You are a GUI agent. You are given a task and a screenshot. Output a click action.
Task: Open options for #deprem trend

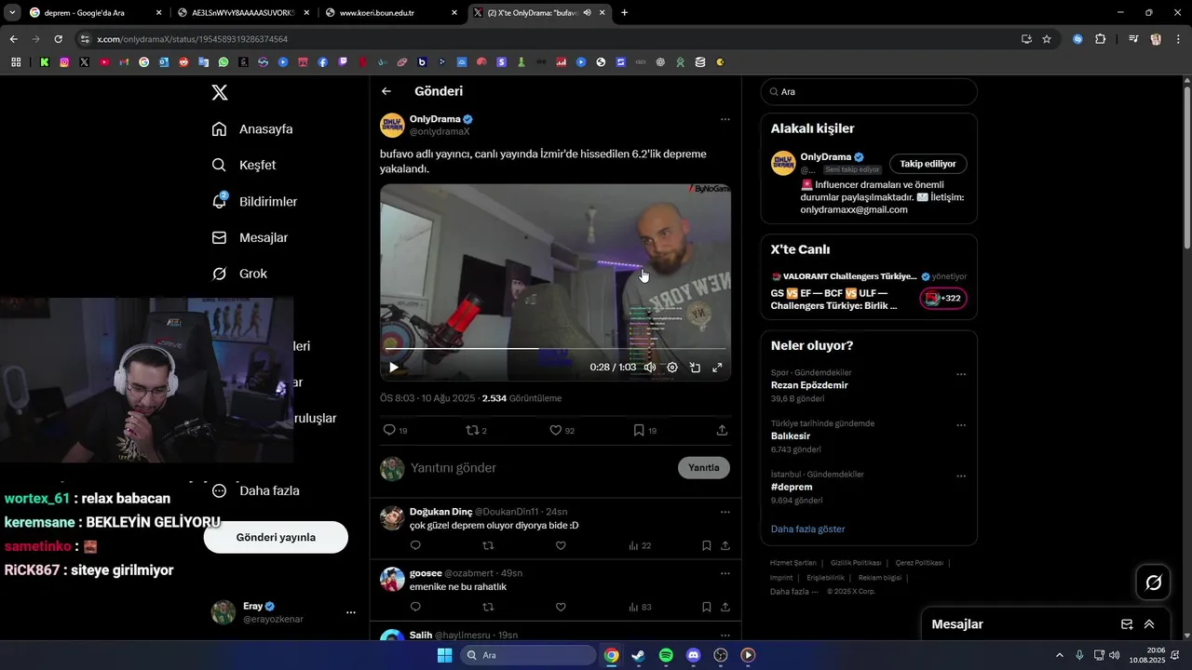pos(961,476)
